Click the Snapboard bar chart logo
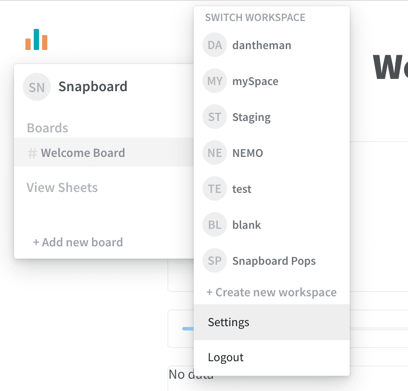 (x=36, y=39)
